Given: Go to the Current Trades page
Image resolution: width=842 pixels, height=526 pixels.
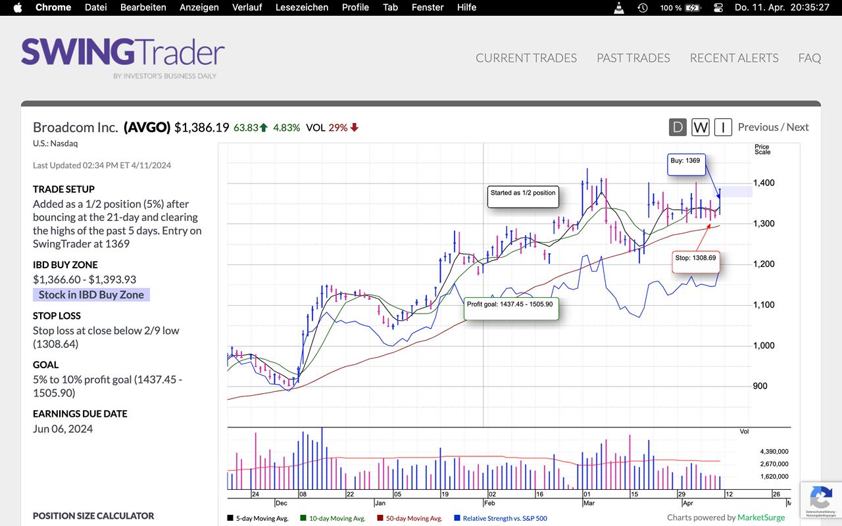Looking at the screenshot, I should (x=526, y=58).
